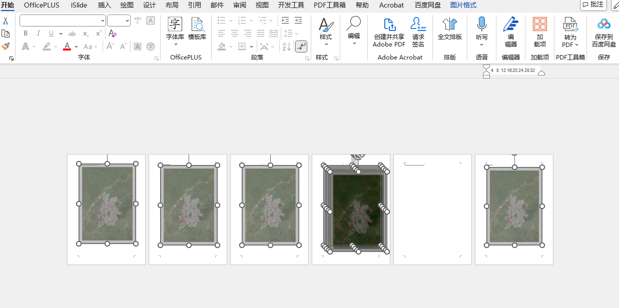This screenshot has height=308, width=619.
Task: Select the fifth blank page thumbnail
Action: click(432, 209)
